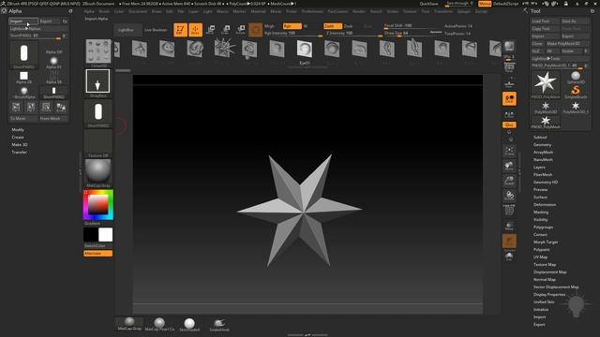Expand the Polygroups subpalette
Viewport: 600px width, 337px height.
click(543, 227)
